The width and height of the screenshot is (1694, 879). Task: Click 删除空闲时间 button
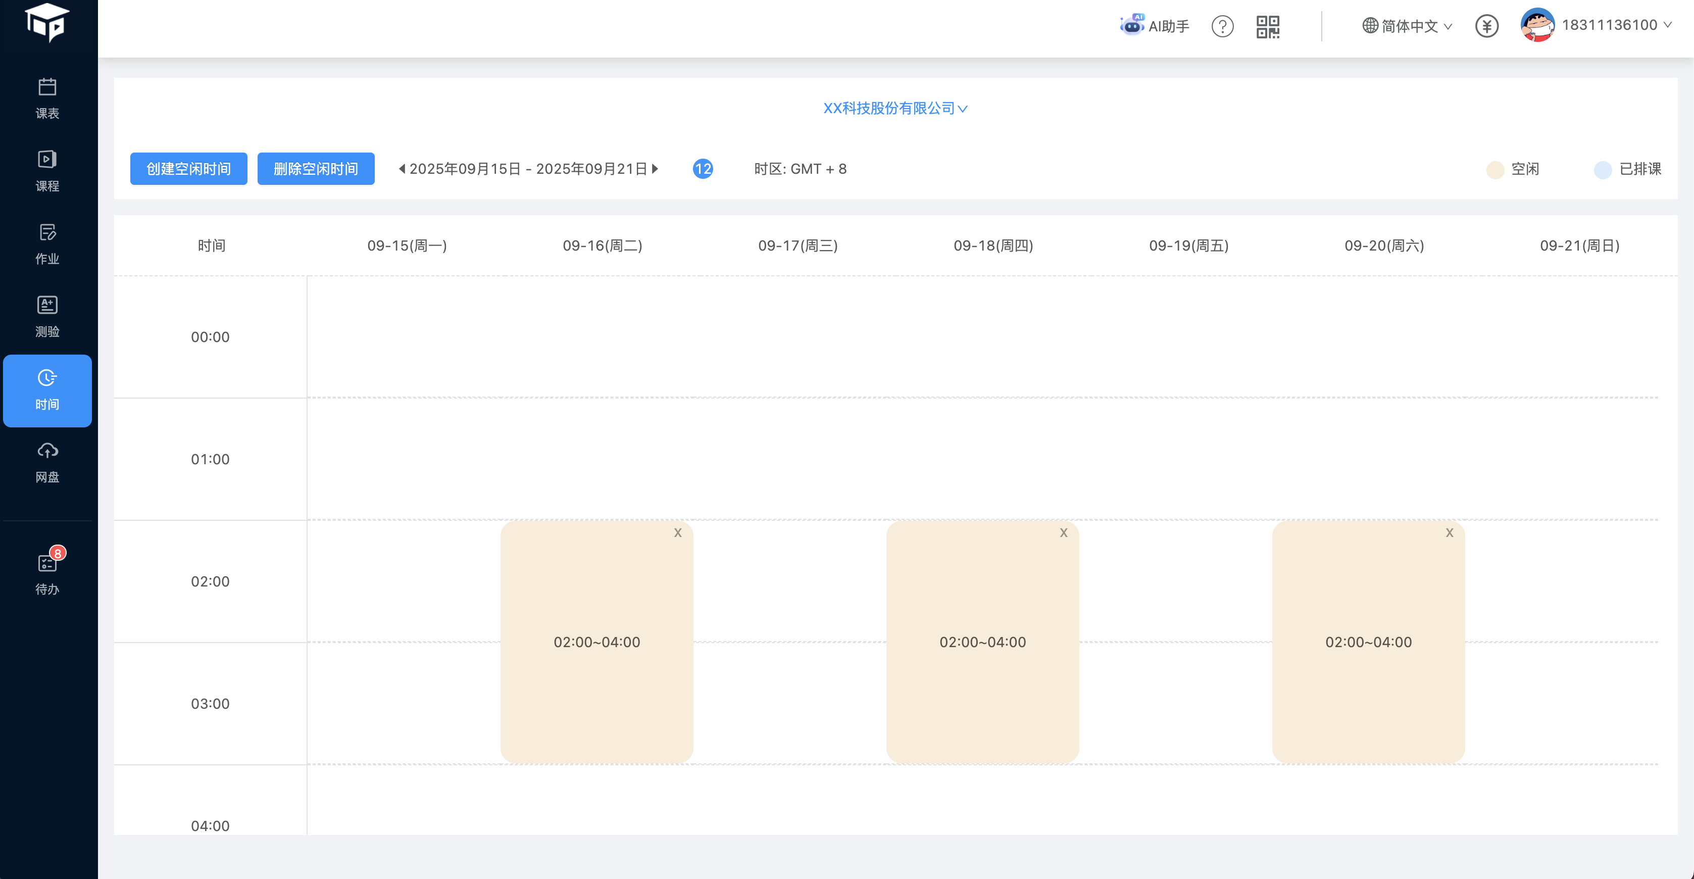pos(316,169)
